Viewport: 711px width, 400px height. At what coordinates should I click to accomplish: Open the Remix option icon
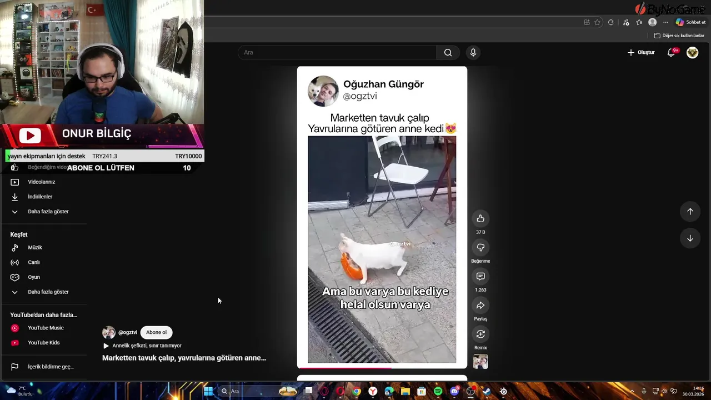pyautogui.click(x=480, y=334)
